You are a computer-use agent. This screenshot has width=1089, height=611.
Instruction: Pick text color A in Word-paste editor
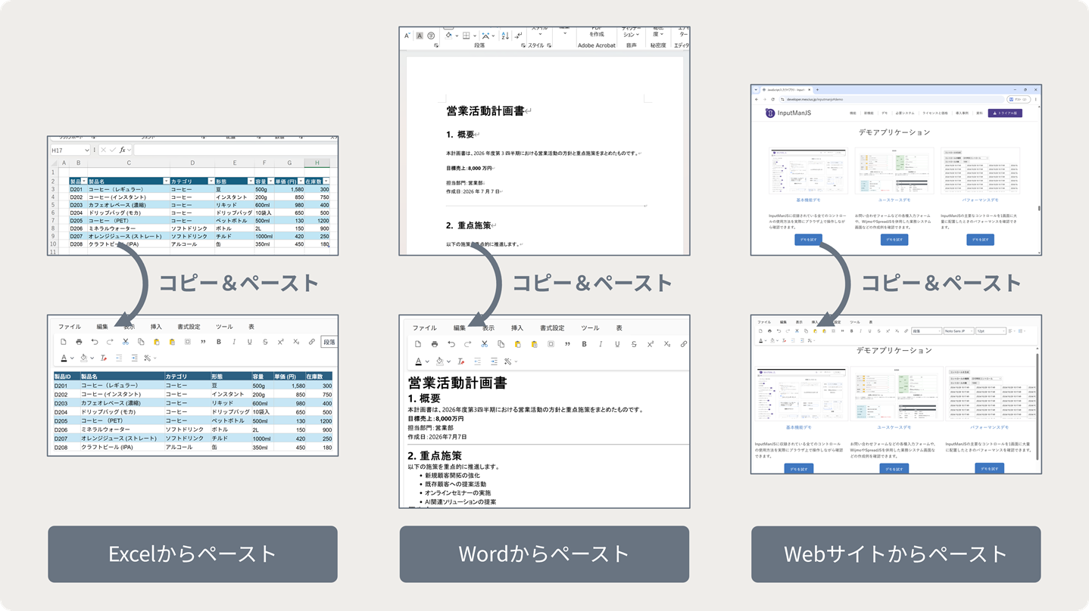point(418,361)
